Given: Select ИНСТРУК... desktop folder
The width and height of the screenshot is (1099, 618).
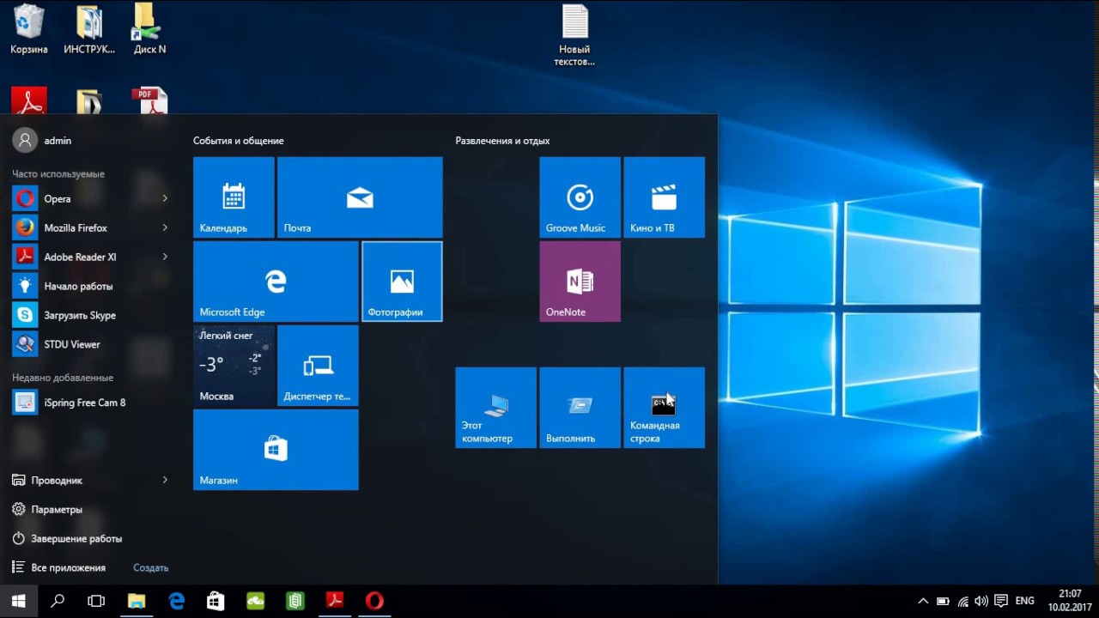Looking at the screenshot, I should (89, 31).
